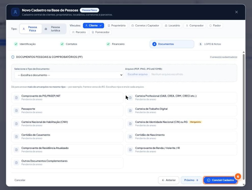This screenshot has width=252, height=190.
Task: Toggle the Proprietário vínculo chip
Action: [x=117, y=26]
